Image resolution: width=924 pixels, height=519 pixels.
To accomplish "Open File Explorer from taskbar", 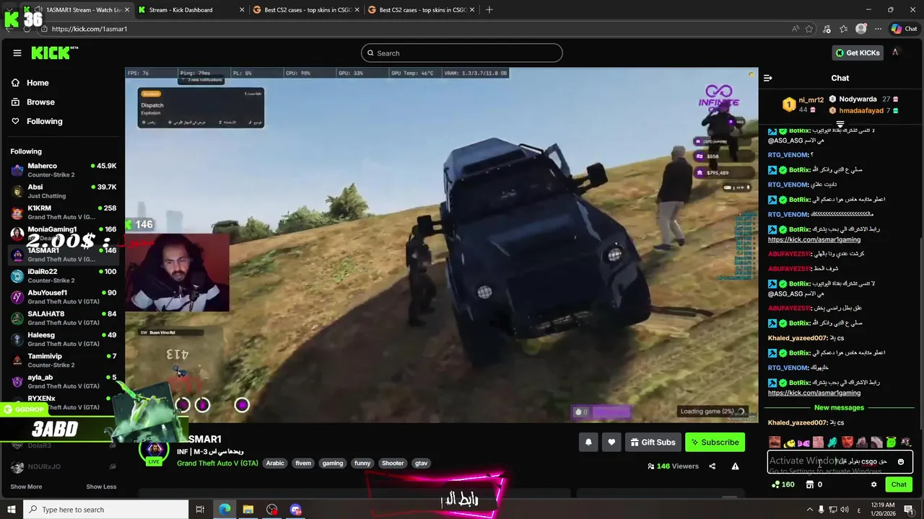I will 248,510.
